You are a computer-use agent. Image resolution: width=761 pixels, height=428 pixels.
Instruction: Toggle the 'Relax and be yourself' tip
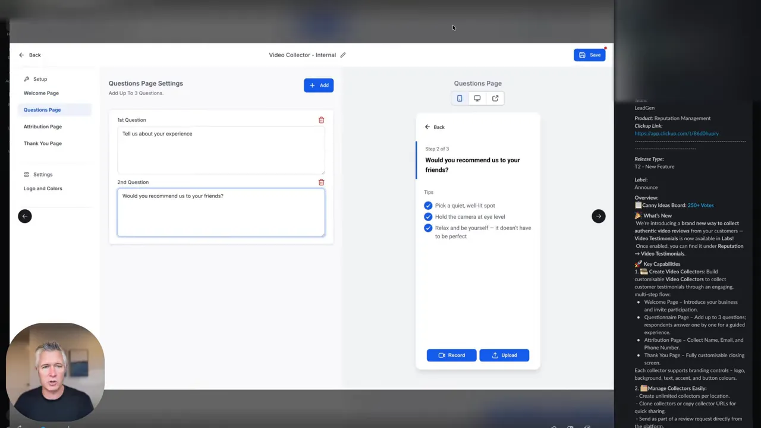(428, 228)
